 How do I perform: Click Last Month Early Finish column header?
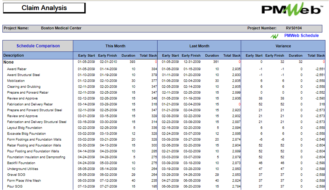tap(191, 55)
